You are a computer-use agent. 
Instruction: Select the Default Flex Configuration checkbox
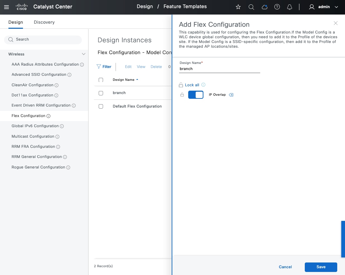[x=101, y=106]
